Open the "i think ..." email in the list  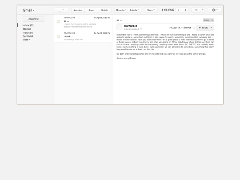coord(83,36)
